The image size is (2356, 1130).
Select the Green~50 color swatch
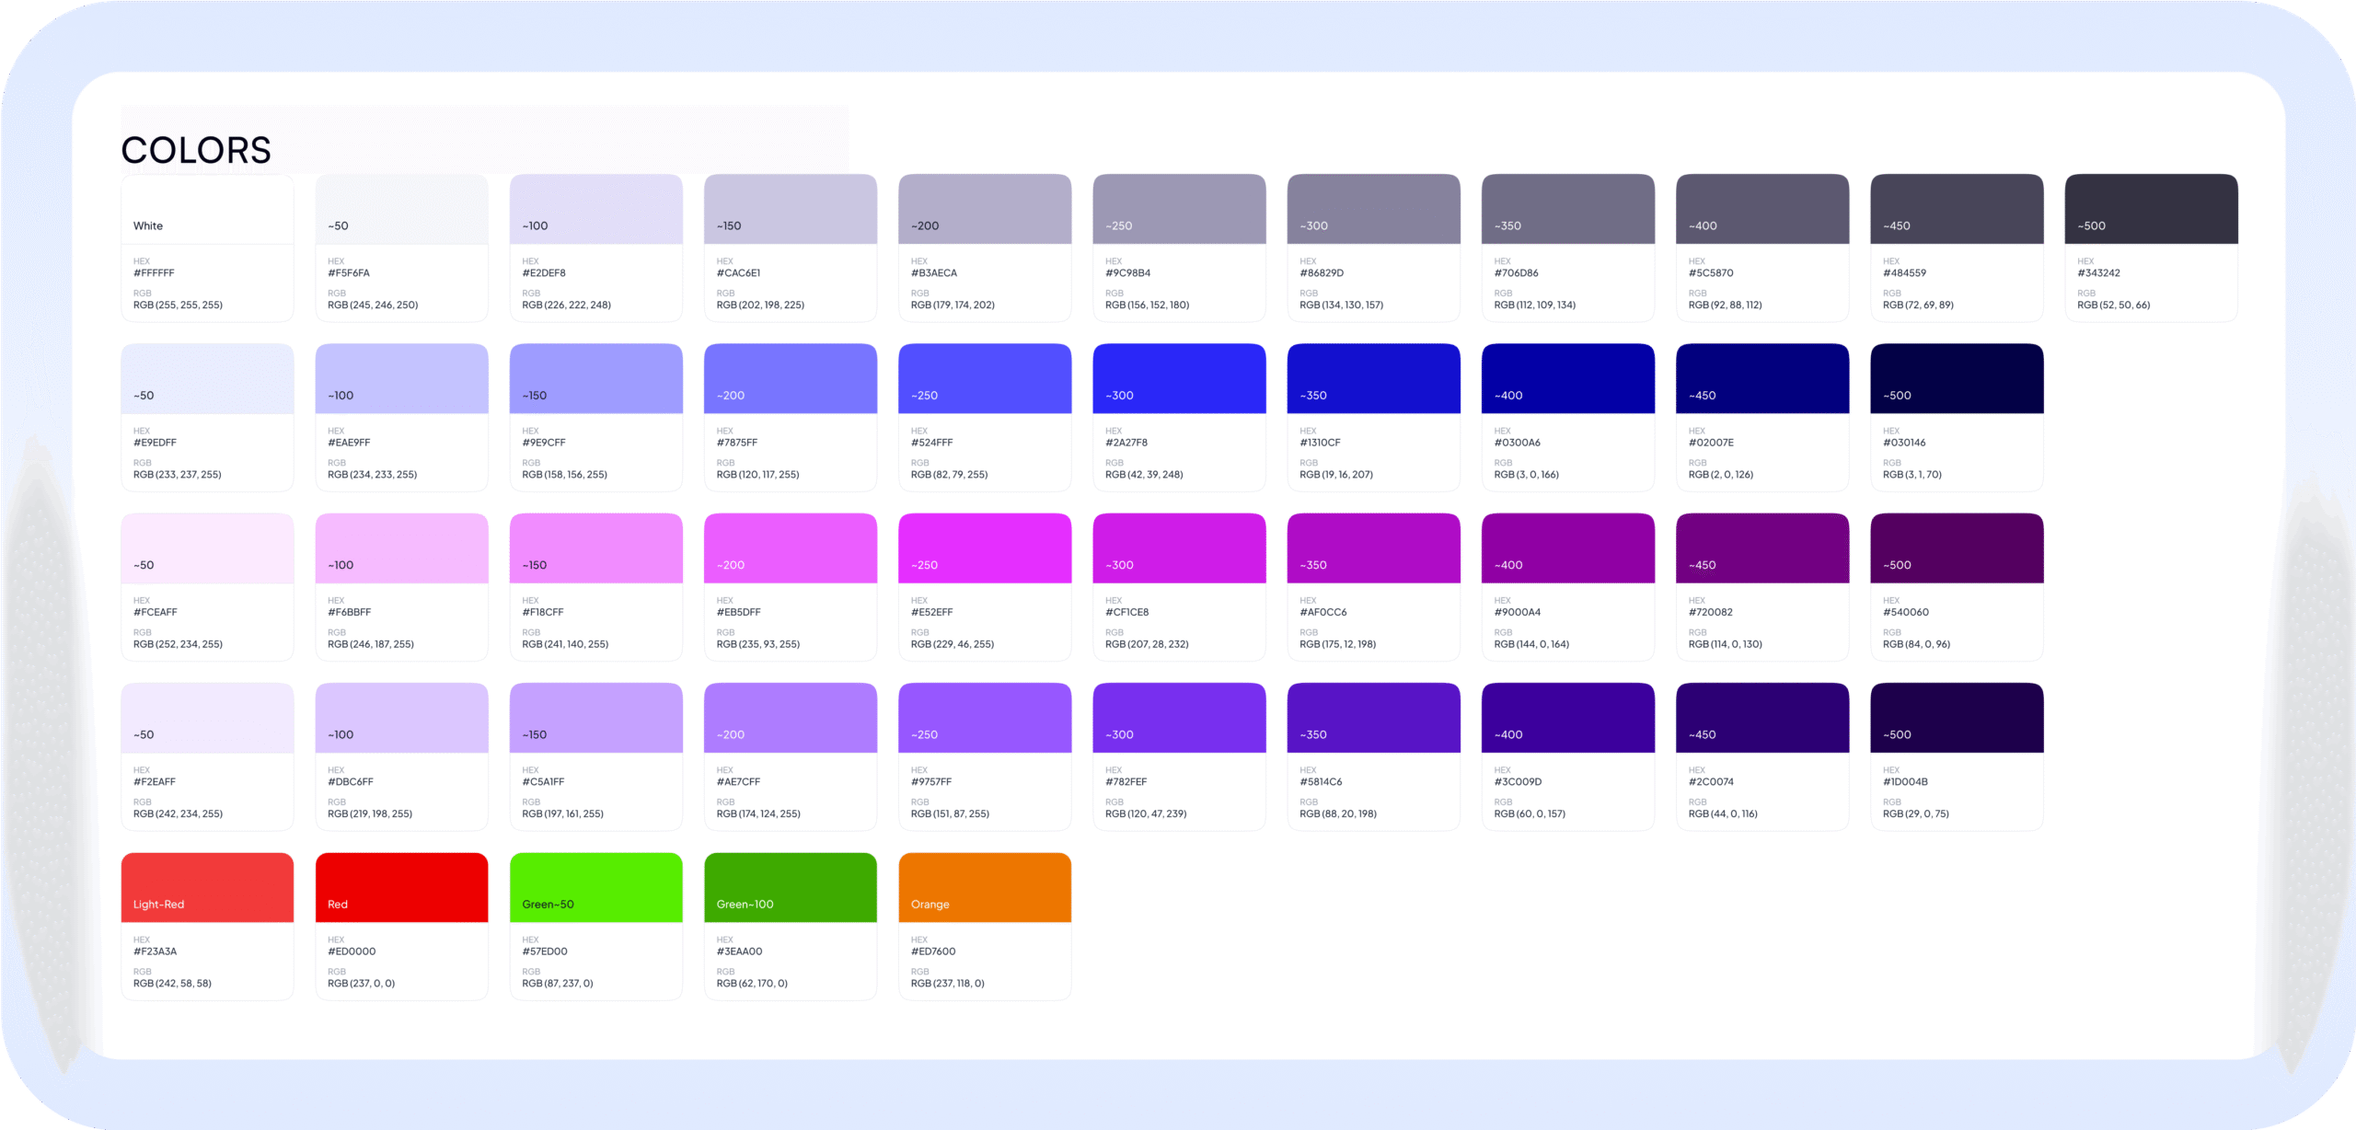click(x=595, y=887)
